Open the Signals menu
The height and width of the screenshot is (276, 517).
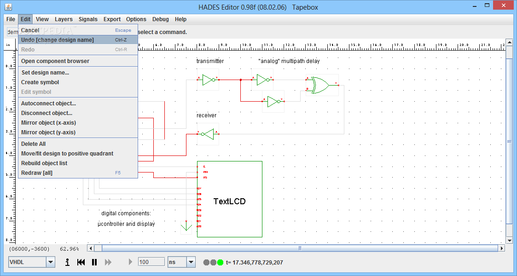(88, 19)
